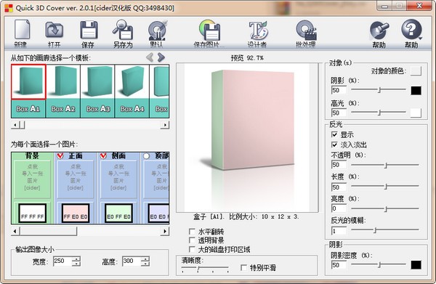
Task: Click the 新建 (New) toolbar icon
Action: coord(21,33)
